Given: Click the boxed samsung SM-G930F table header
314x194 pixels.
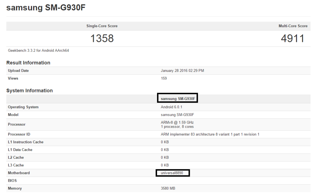Looking at the screenshot, I should (177, 99).
